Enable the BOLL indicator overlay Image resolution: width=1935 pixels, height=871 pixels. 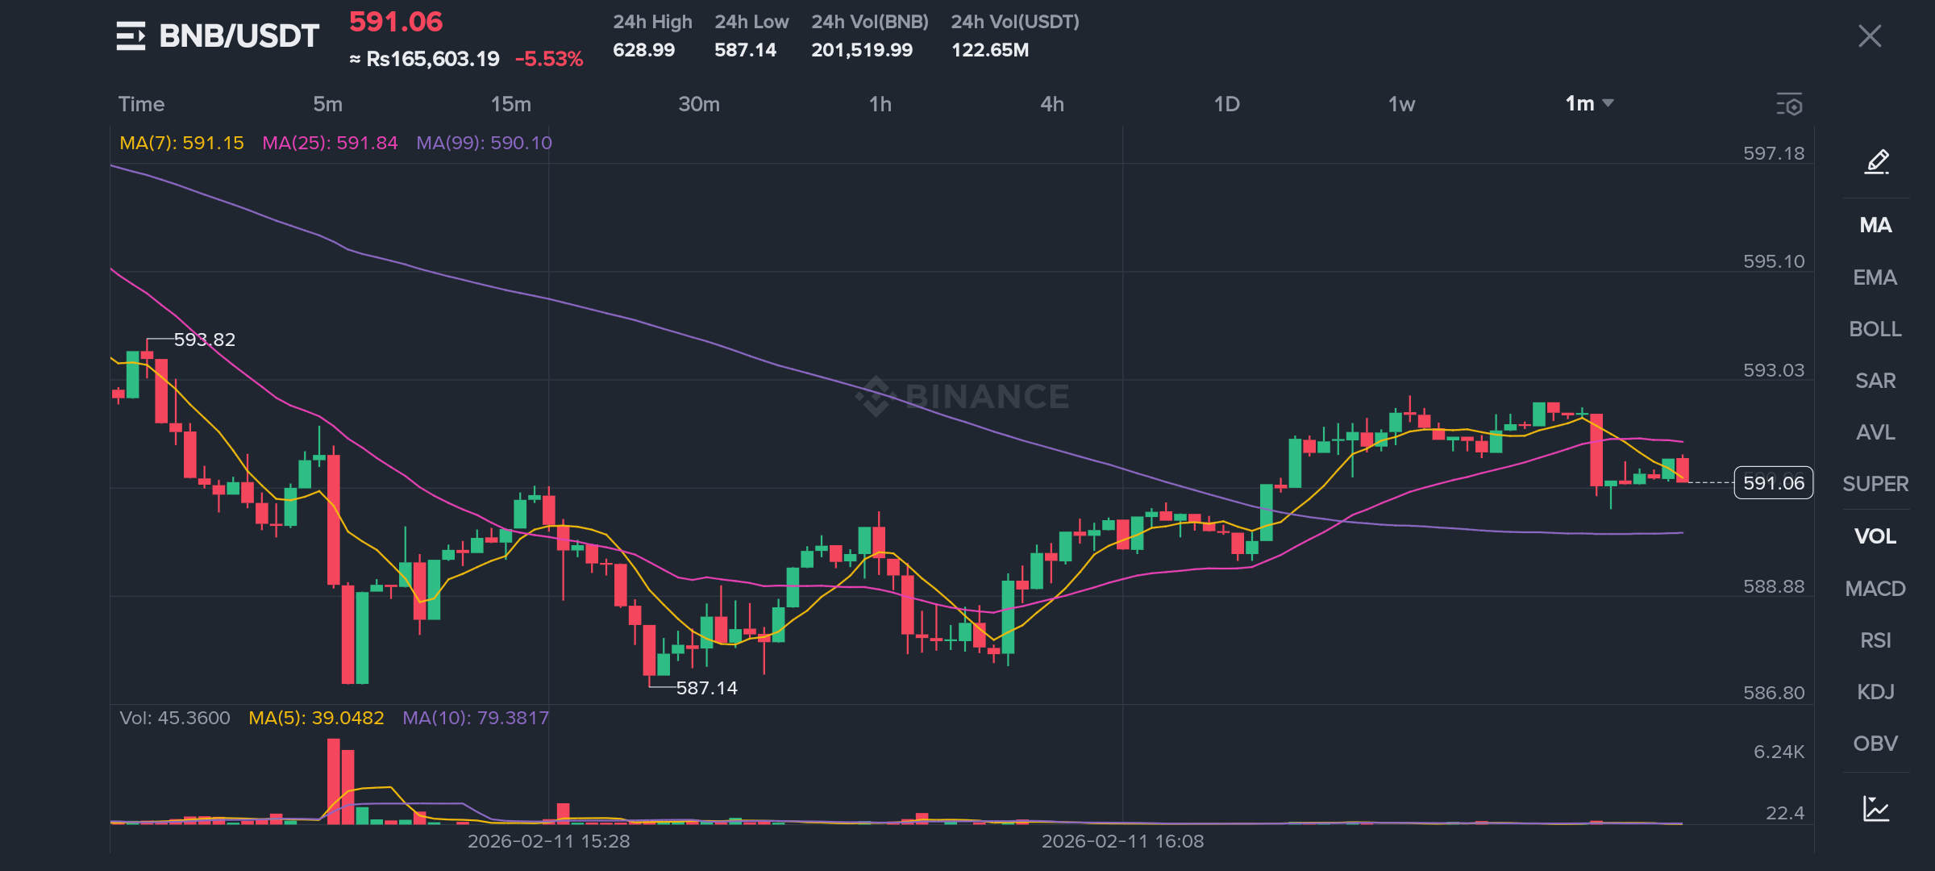click(1875, 329)
